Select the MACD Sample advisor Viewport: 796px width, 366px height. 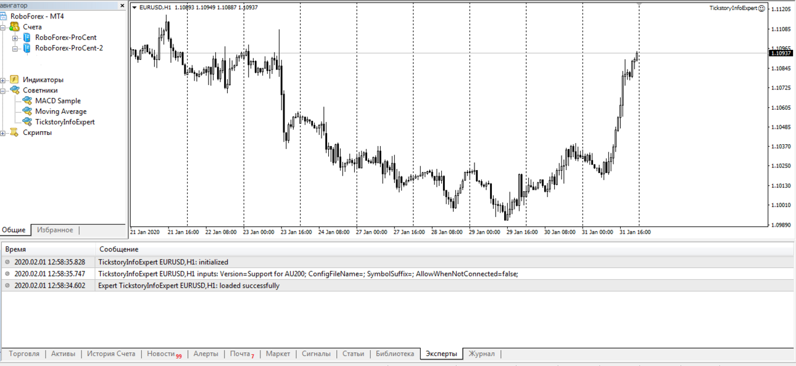coord(58,100)
